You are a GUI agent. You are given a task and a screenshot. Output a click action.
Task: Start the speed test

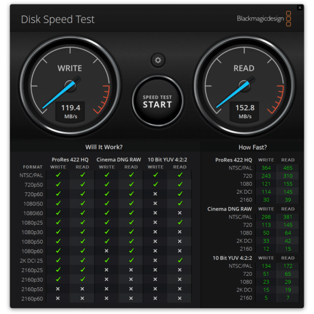click(158, 101)
